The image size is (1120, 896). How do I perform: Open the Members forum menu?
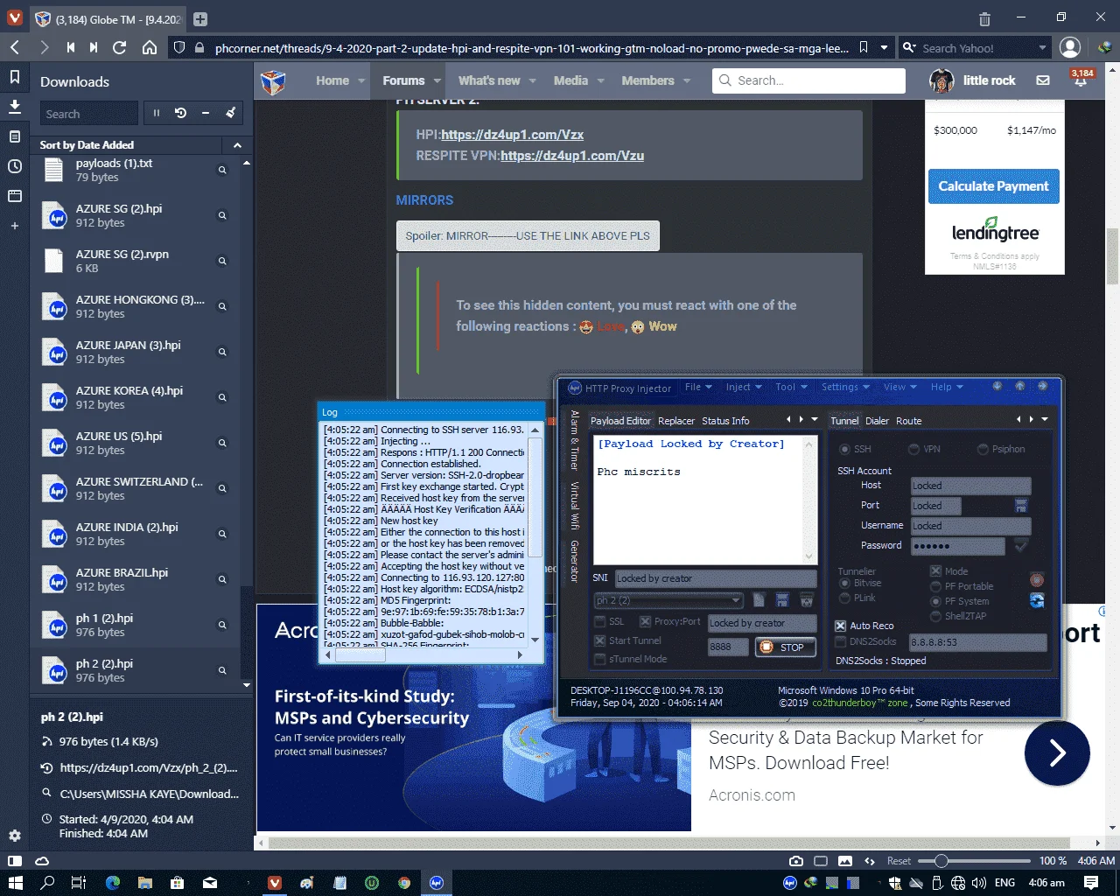click(647, 80)
